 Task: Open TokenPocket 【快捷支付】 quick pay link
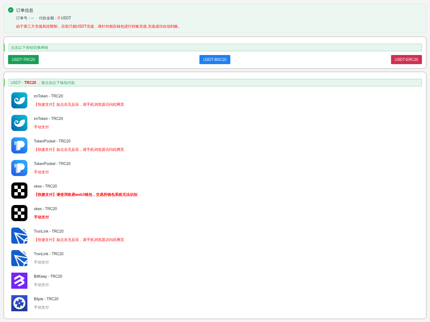(79, 150)
